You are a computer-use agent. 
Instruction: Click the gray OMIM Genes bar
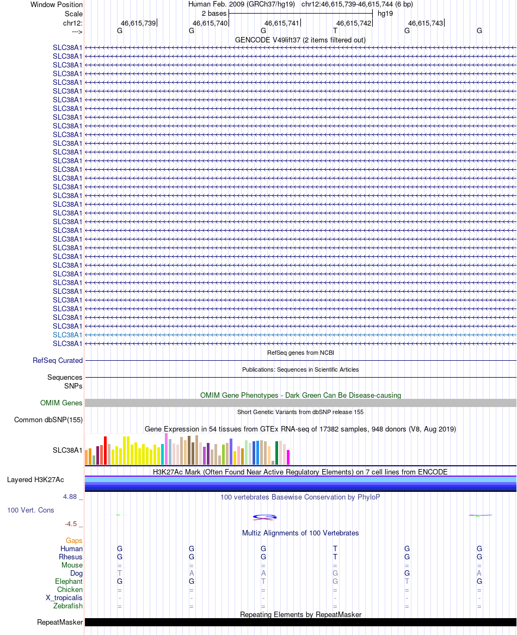pos(300,403)
